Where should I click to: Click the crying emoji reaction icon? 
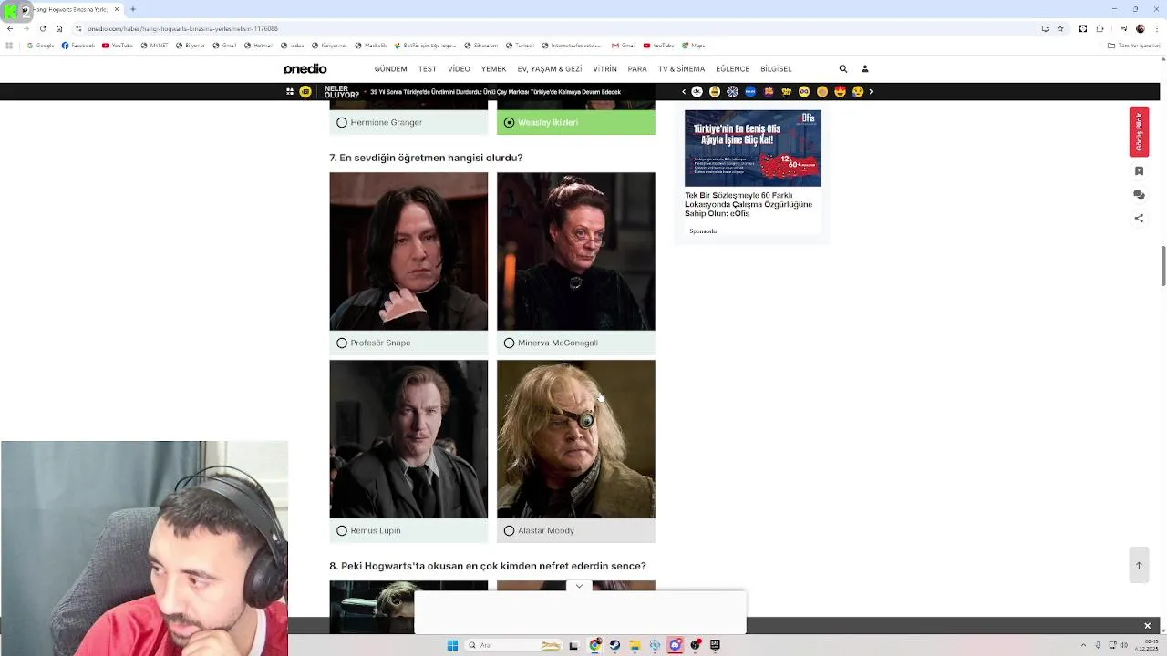click(858, 92)
